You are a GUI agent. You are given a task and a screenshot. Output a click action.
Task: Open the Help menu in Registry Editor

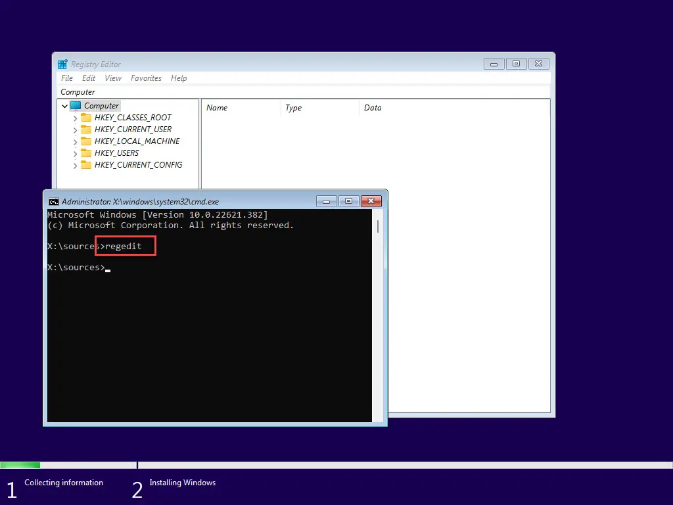(x=179, y=78)
